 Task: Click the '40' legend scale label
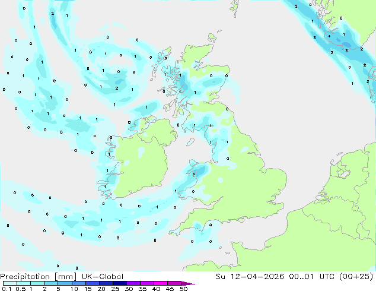point(156,289)
